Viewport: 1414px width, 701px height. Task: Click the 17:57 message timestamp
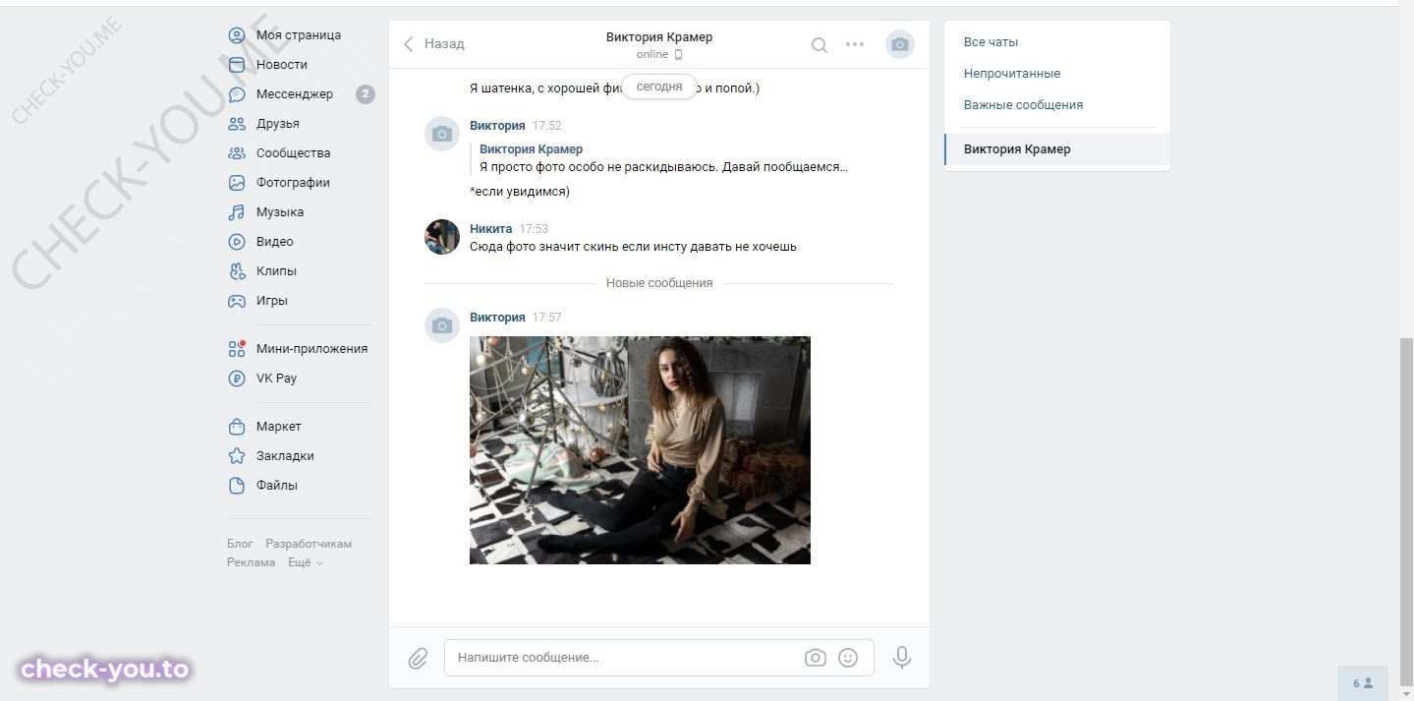[x=546, y=318]
